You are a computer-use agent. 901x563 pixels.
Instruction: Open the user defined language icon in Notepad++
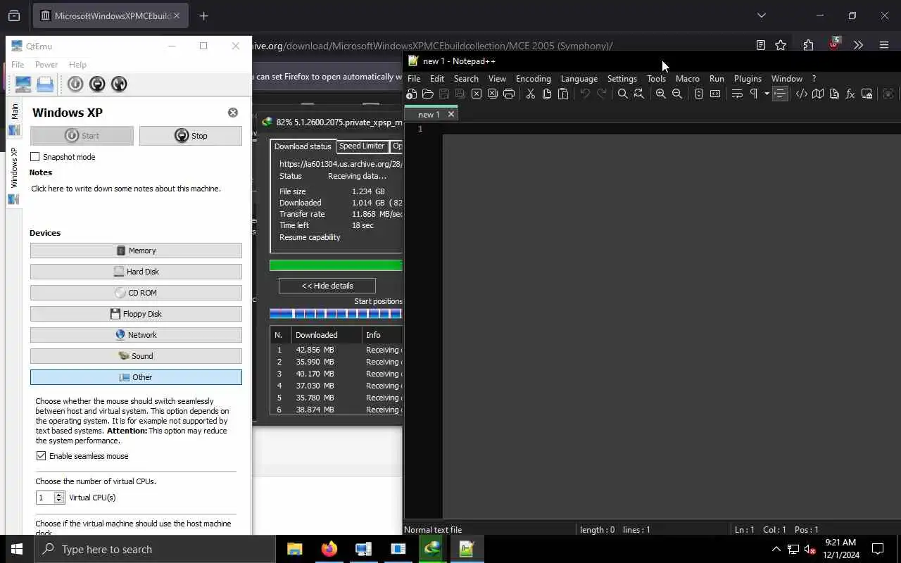point(802,94)
